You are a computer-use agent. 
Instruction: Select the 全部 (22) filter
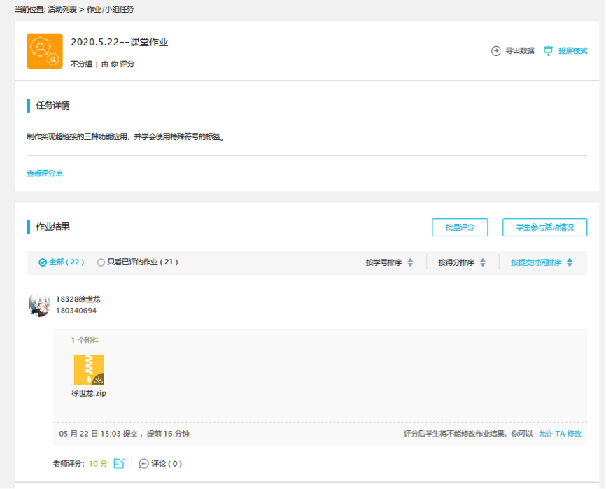[x=62, y=262]
